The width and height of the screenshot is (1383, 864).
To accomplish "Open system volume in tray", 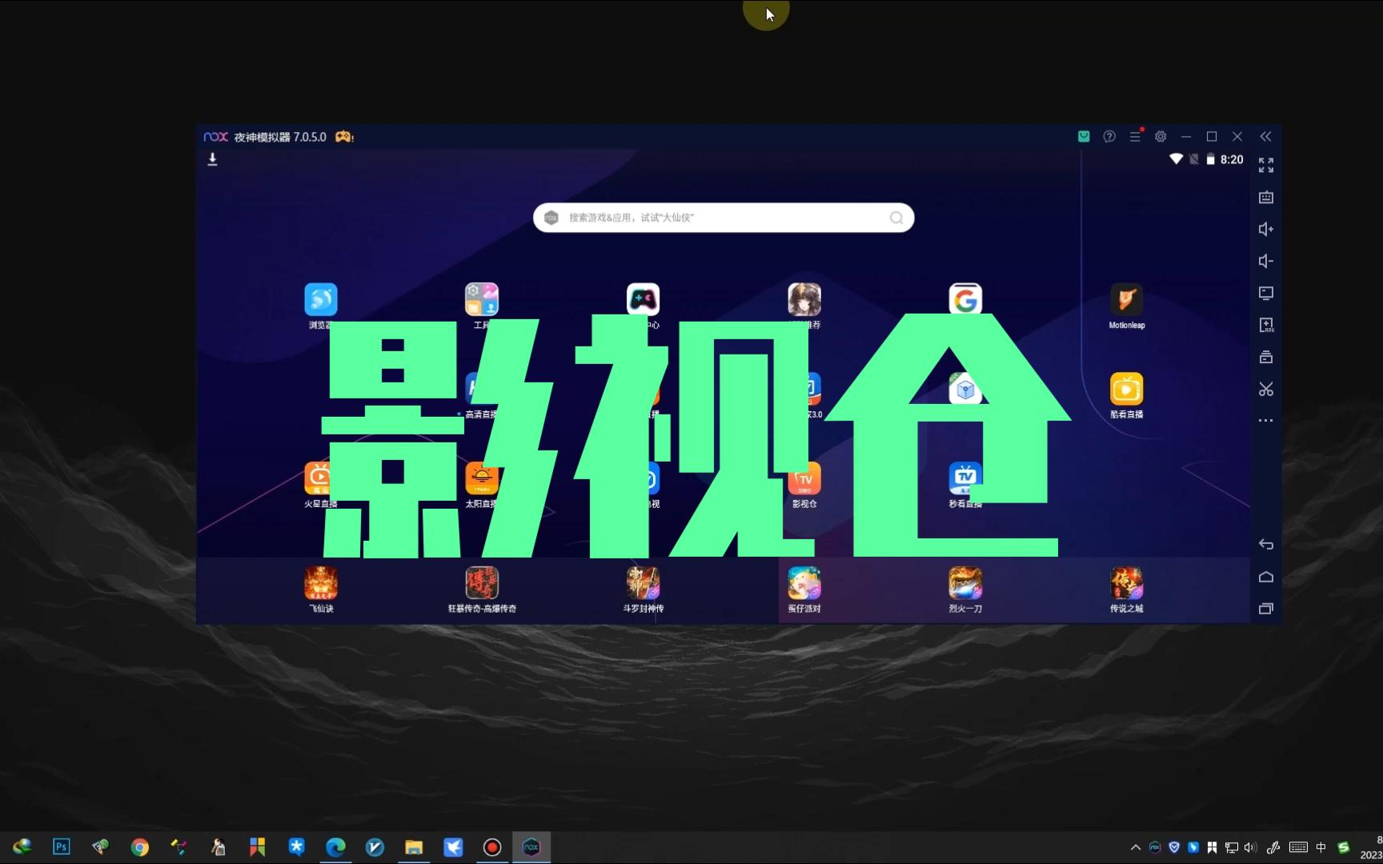I will click(1250, 847).
